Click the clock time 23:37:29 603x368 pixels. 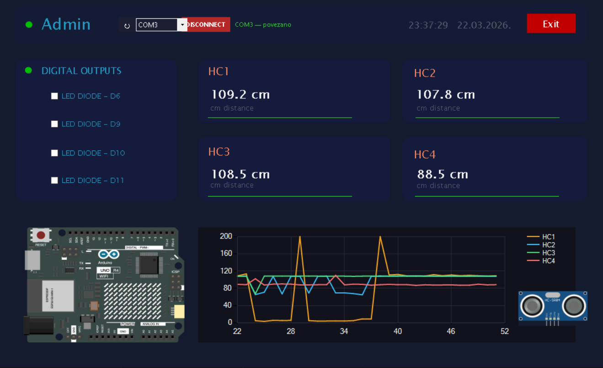[x=428, y=25]
